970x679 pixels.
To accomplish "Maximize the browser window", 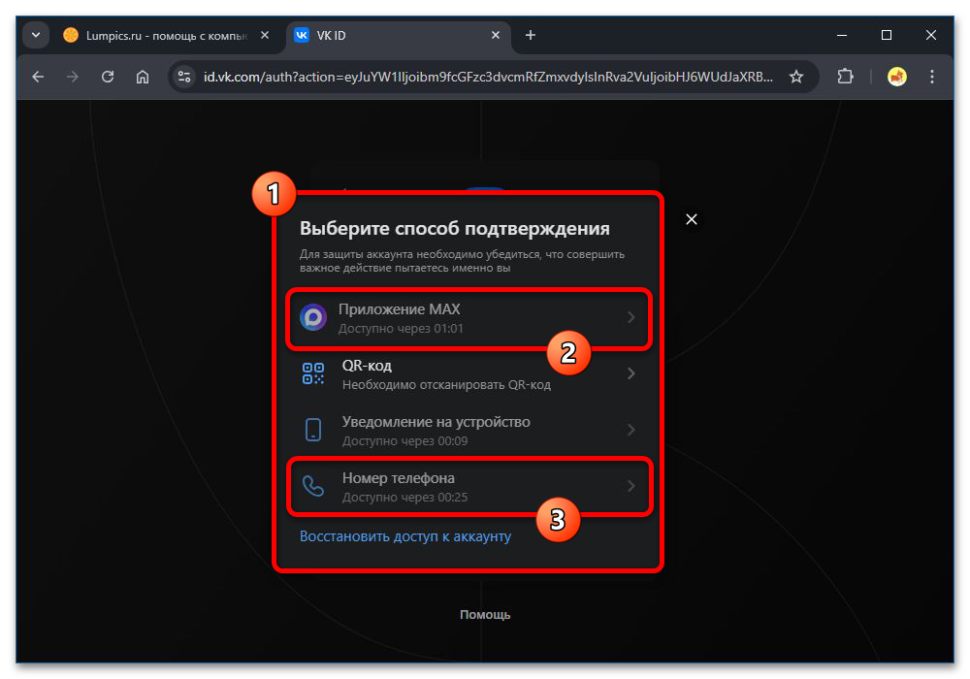I will (887, 35).
